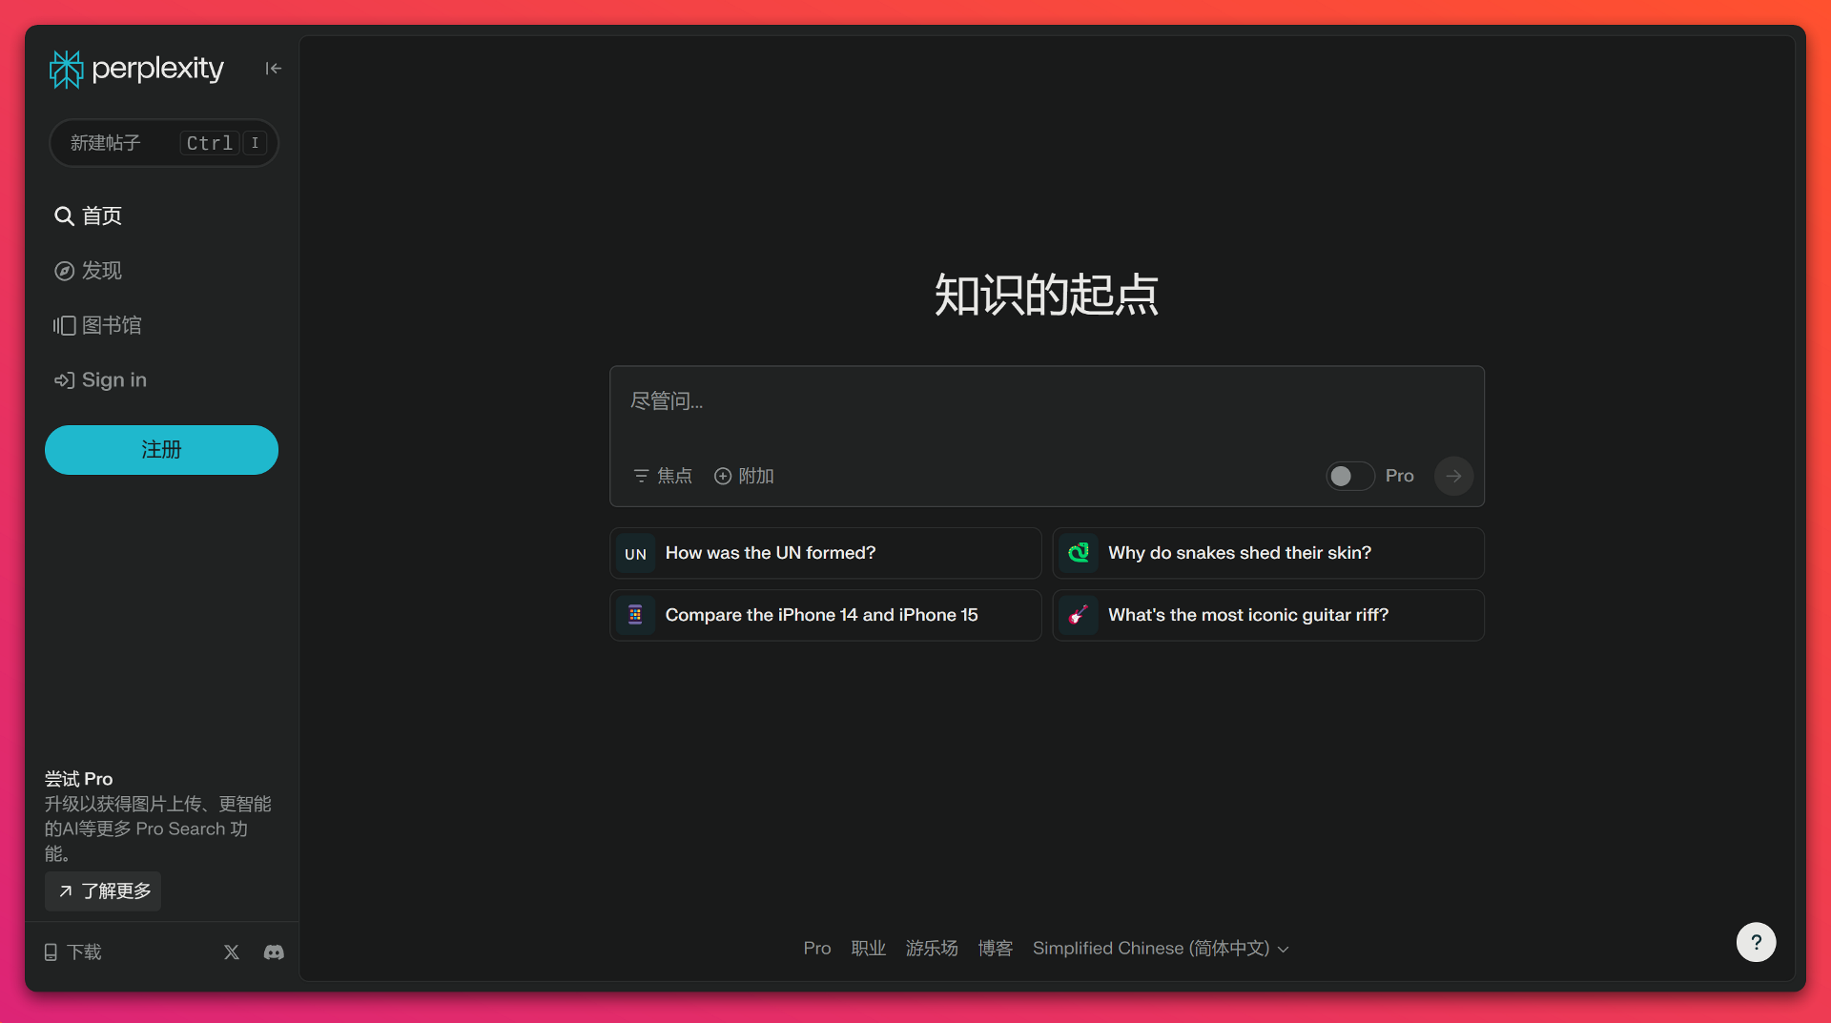The height and width of the screenshot is (1023, 1831).
Task: Click the guitar icon suggestion
Action: point(1079,615)
